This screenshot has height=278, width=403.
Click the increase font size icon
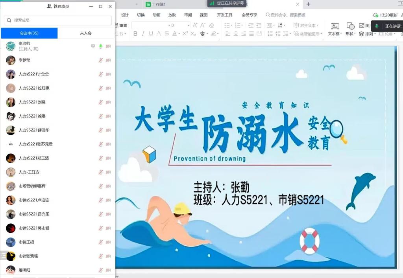pos(195,25)
